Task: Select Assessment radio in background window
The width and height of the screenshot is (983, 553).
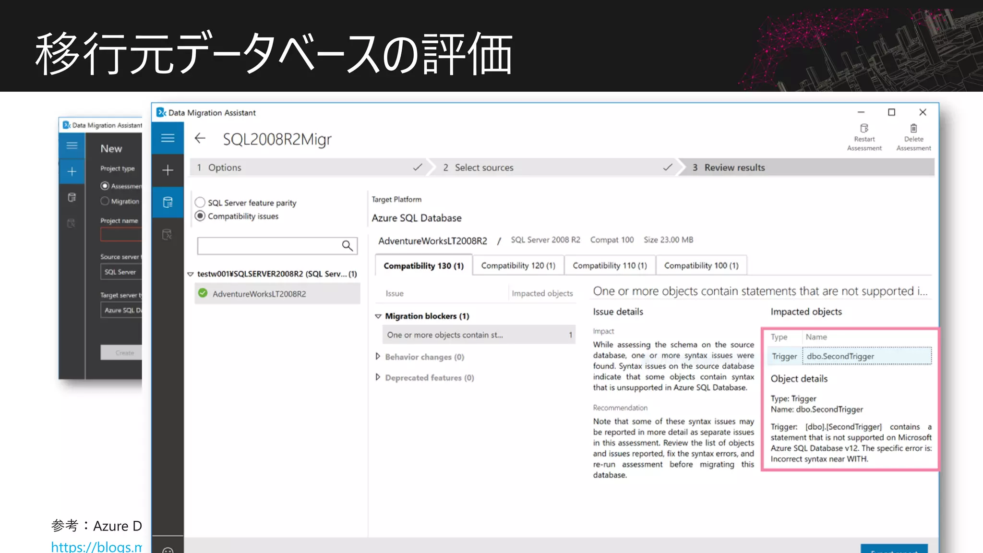Action: (x=105, y=186)
